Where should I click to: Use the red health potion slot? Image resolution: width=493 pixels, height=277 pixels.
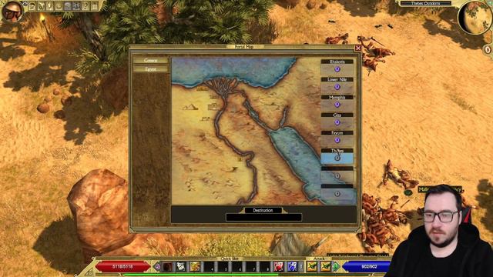[x=278, y=266]
